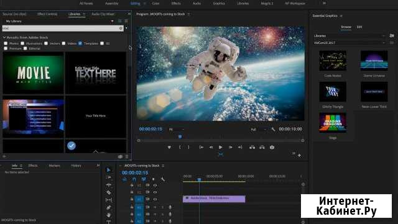This screenshot has width=398, height=224.
Task: Open the Effect Controls tab
Action: point(47,14)
